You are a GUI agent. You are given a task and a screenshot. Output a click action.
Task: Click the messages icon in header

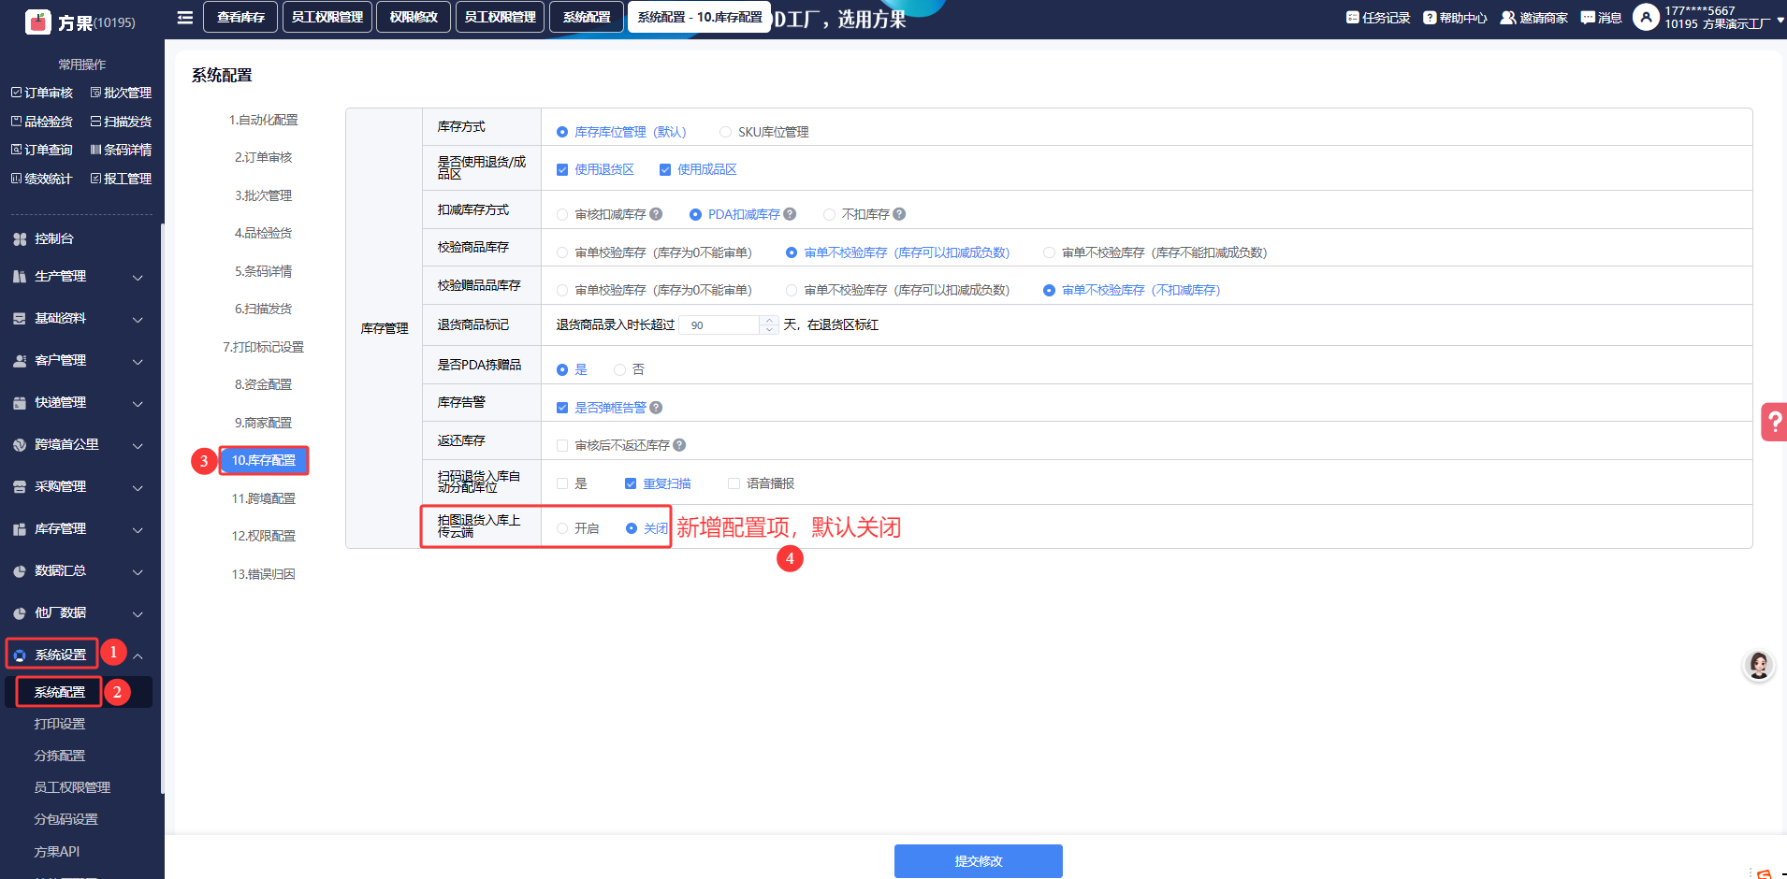click(1588, 18)
